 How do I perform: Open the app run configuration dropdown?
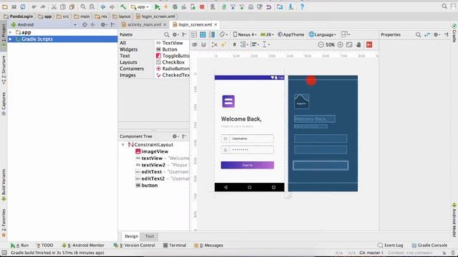pos(140,6)
